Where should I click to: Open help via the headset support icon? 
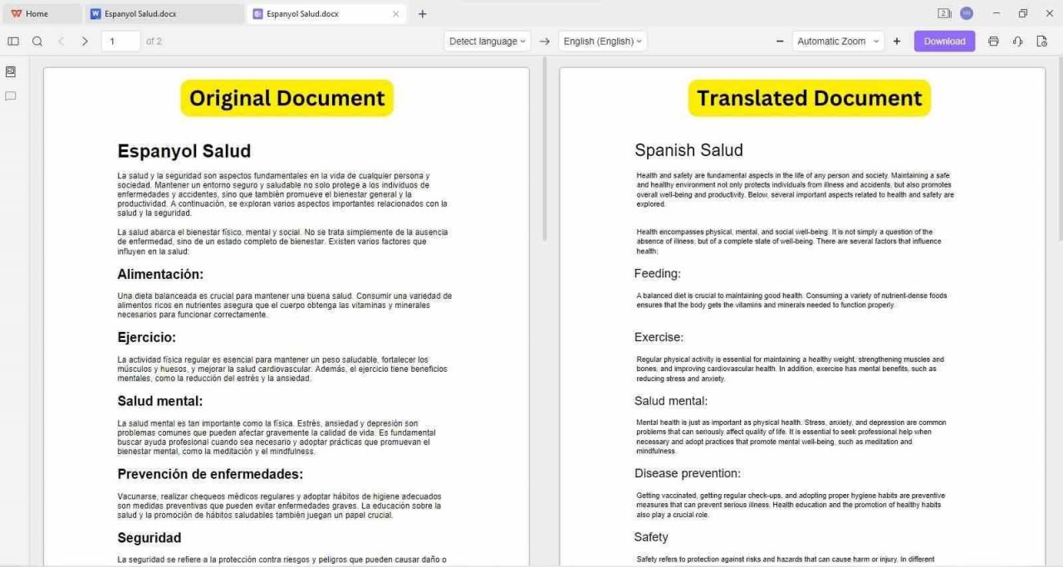[1017, 41]
